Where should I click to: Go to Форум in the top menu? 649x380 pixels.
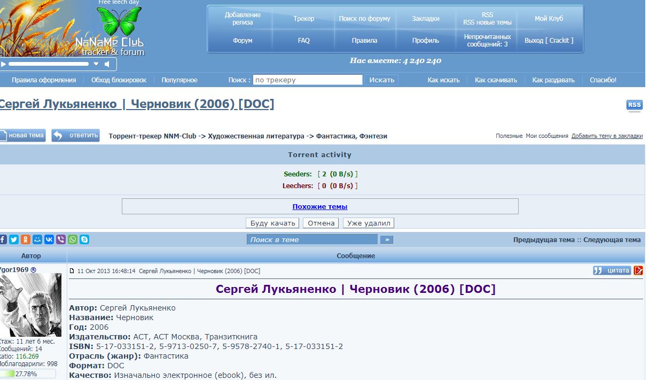click(x=243, y=41)
